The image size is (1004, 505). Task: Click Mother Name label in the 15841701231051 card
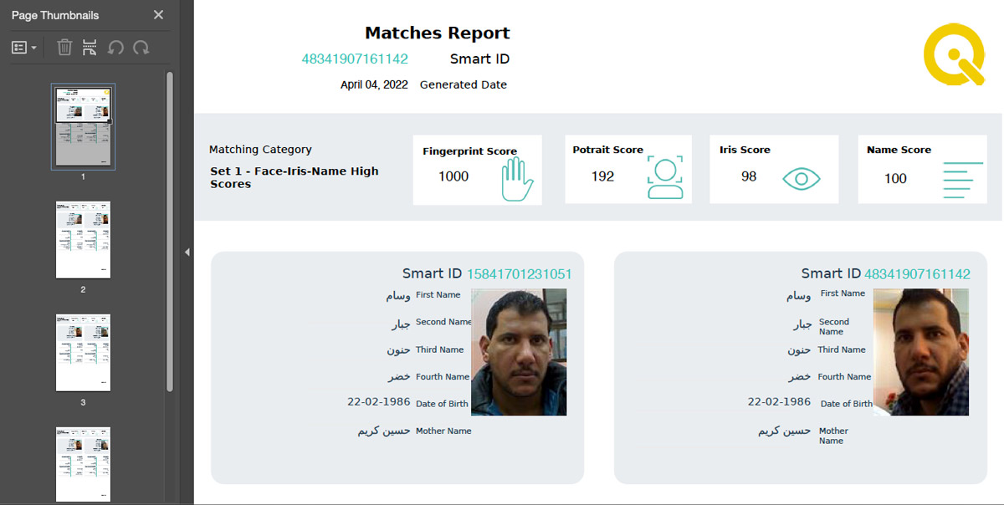tap(443, 431)
